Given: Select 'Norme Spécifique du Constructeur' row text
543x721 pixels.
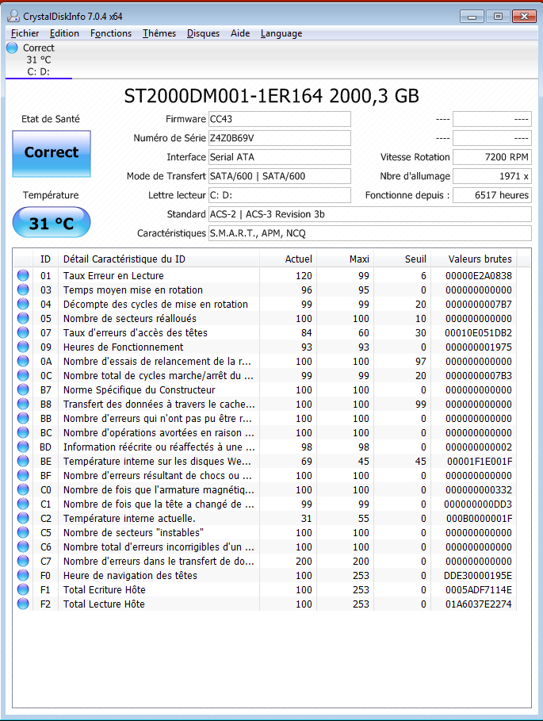Looking at the screenshot, I should coord(140,389).
